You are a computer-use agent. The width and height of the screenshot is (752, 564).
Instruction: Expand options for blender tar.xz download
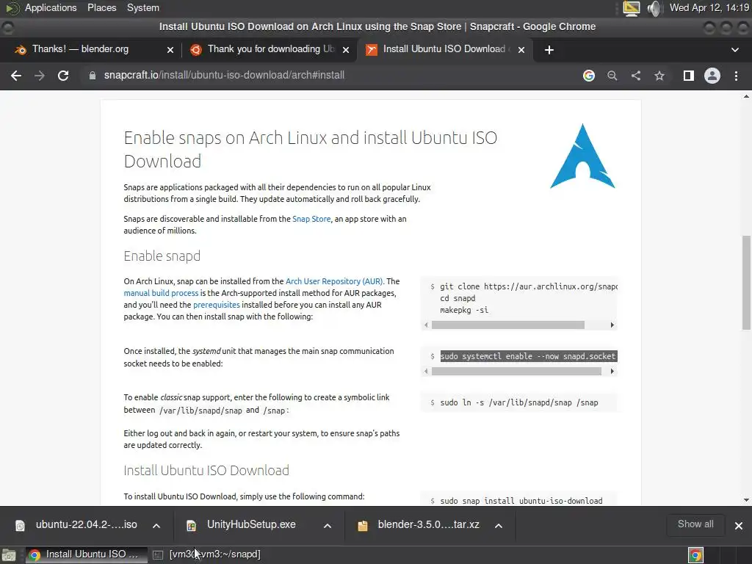pos(499,526)
